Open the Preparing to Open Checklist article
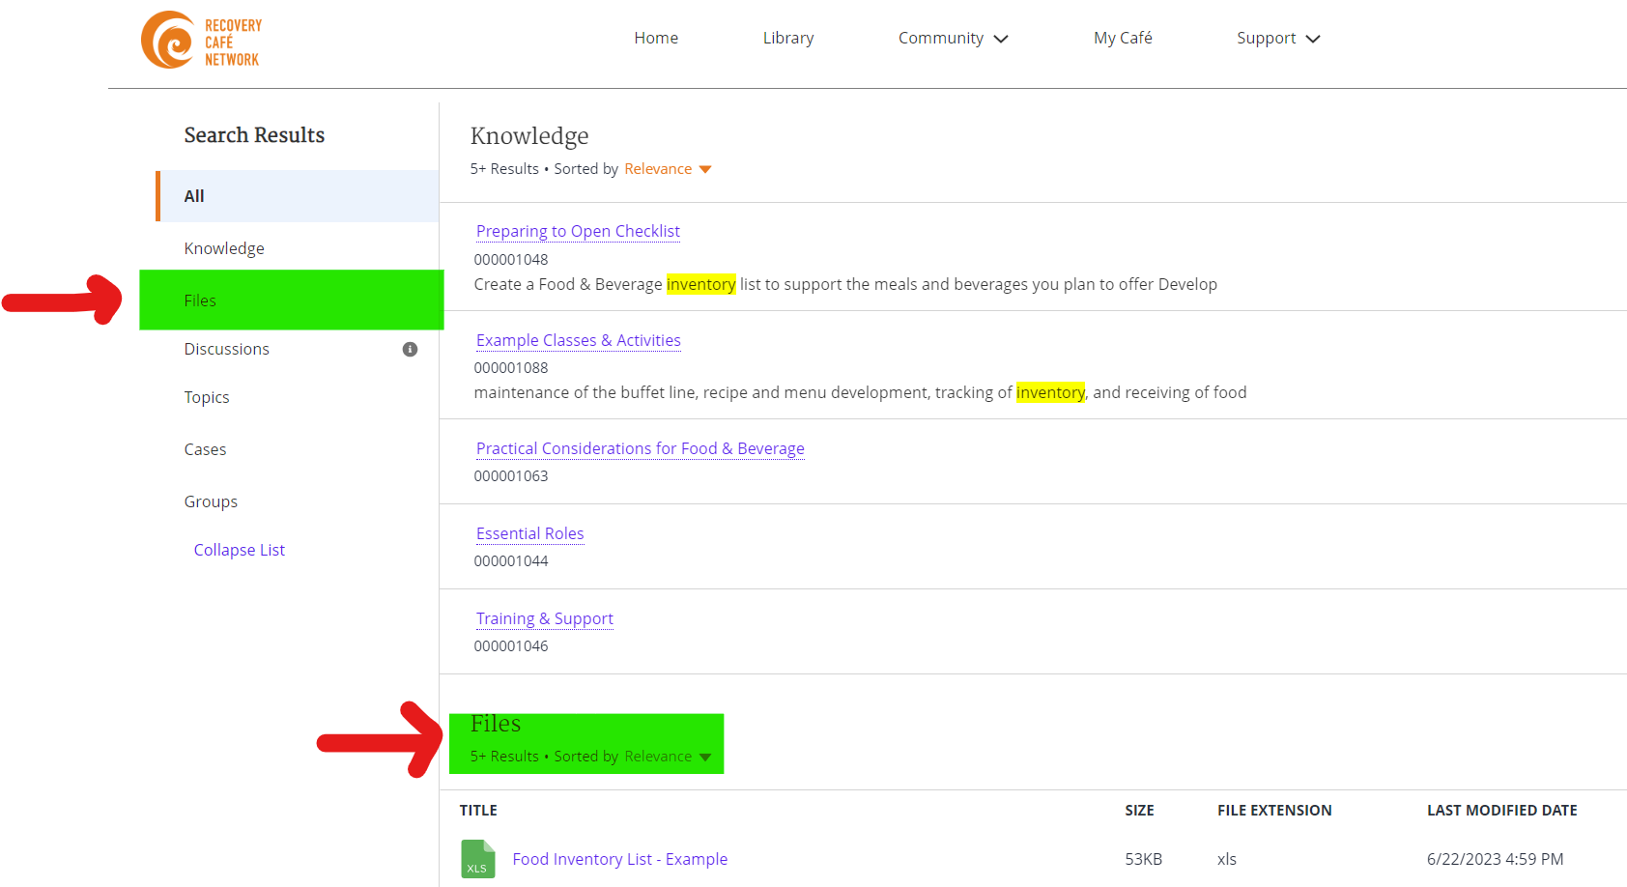The image size is (1627, 887). click(x=577, y=231)
